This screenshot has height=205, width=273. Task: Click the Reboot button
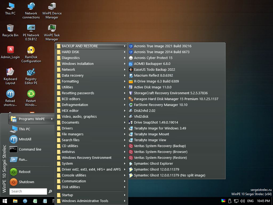31,172
